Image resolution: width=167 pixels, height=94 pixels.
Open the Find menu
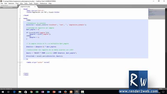(17, 3)
